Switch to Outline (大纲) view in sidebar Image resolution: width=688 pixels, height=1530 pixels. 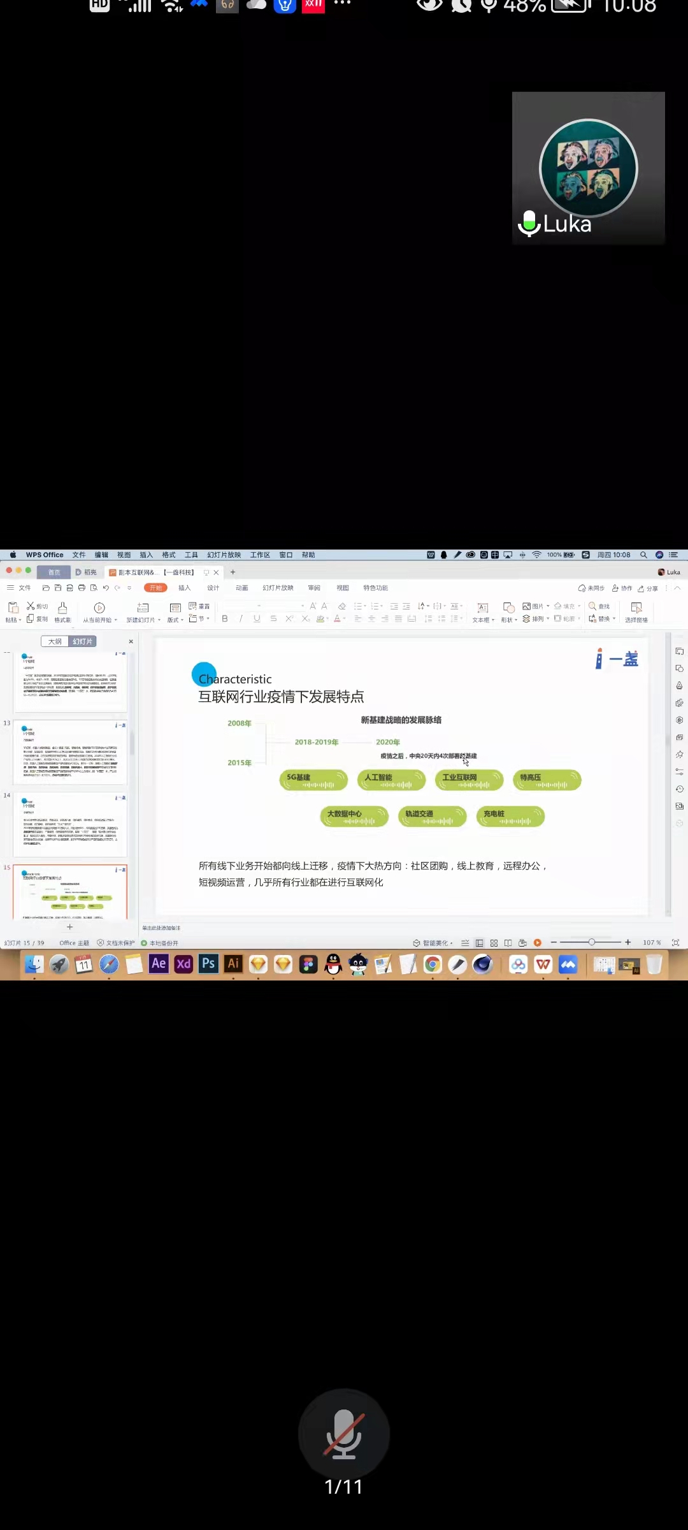tap(55, 641)
